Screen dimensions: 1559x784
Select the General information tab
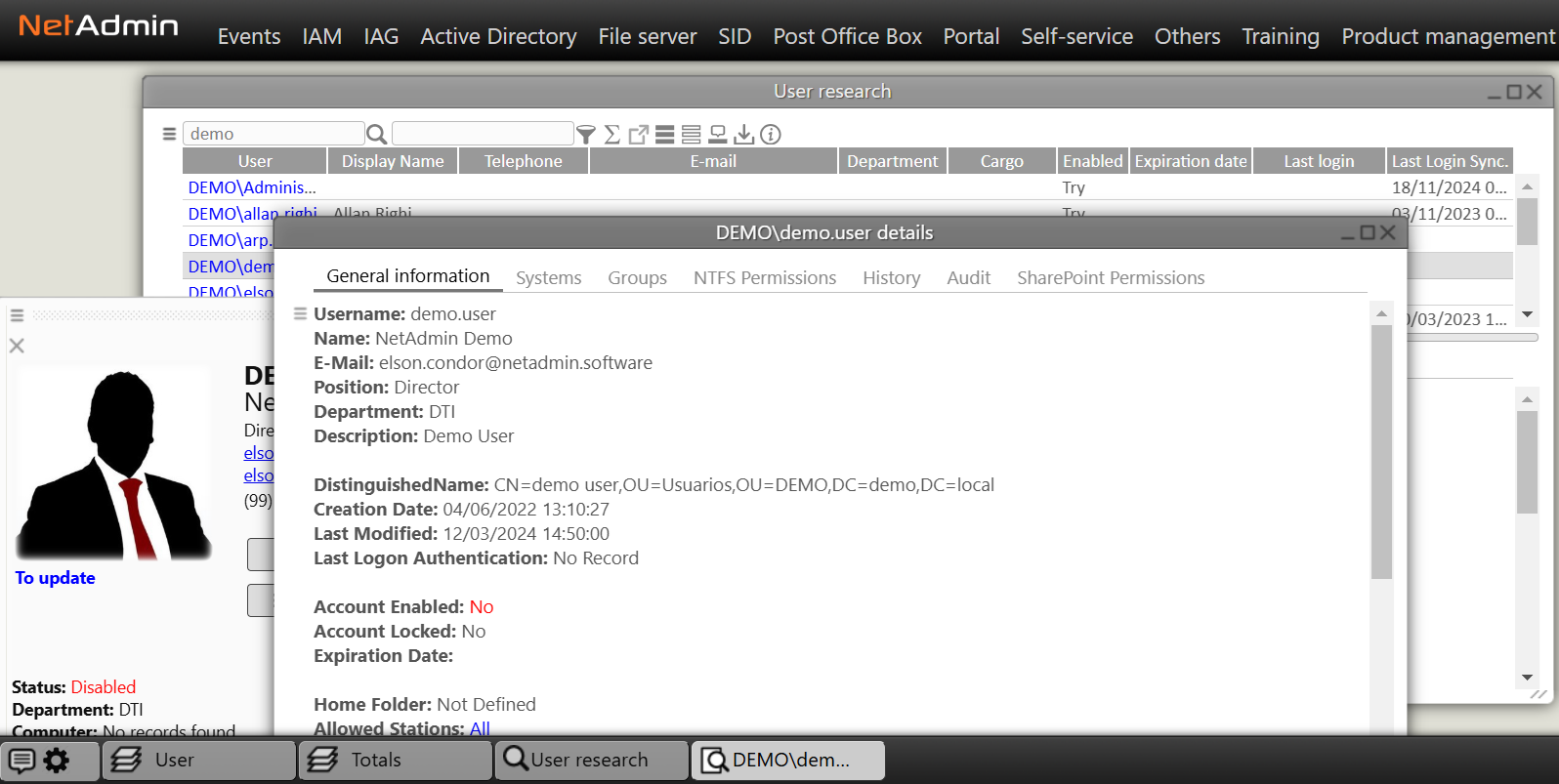[408, 276]
